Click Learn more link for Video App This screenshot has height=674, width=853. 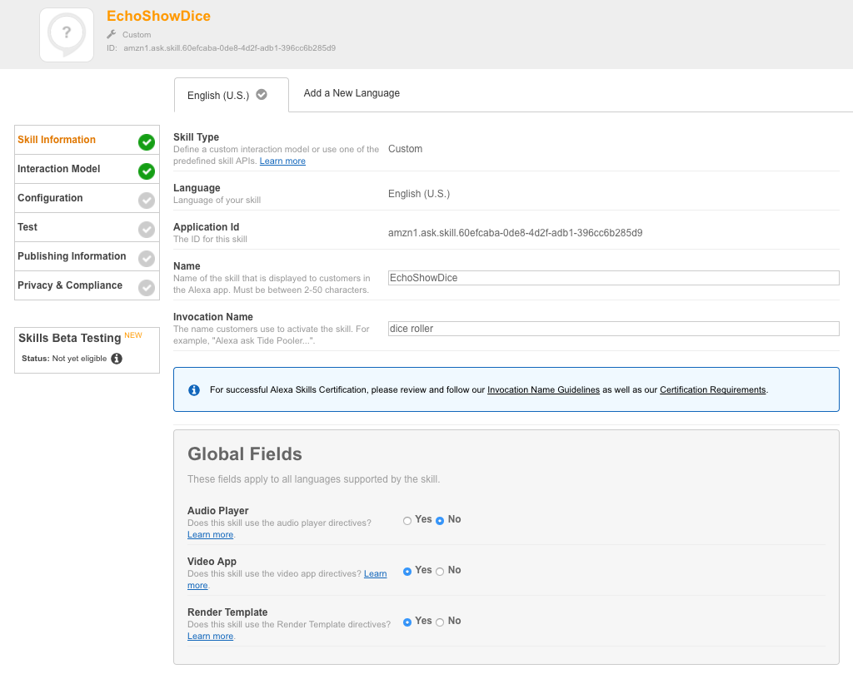point(376,574)
